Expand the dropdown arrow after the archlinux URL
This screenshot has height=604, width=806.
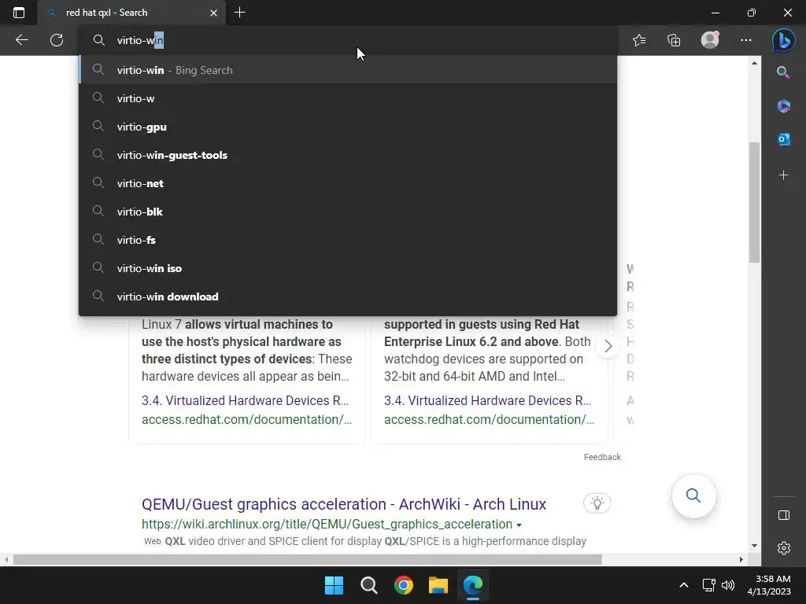[519, 525]
